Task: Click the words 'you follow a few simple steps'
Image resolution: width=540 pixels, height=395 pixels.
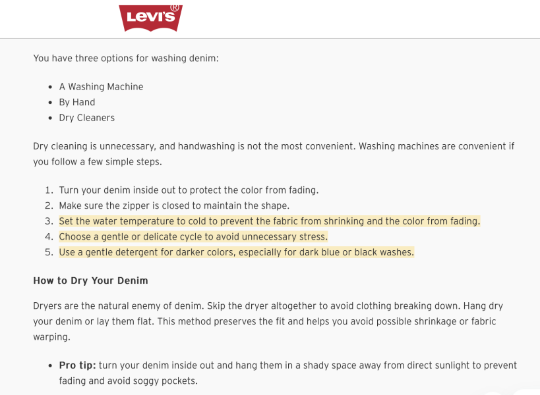Action: coord(97,161)
